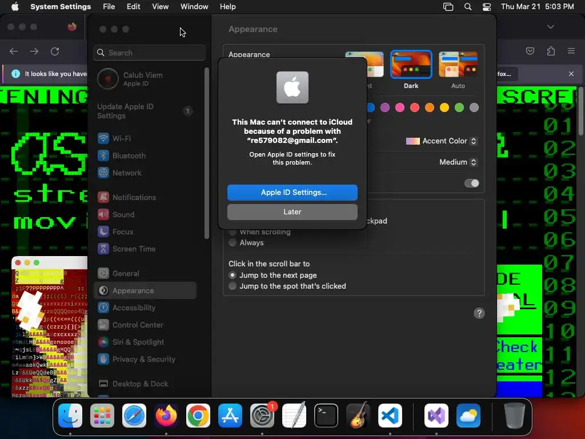Choose the purple accent color
Image resolution: width=585 pixels, height=439 pixels.
tap(385, 108)
